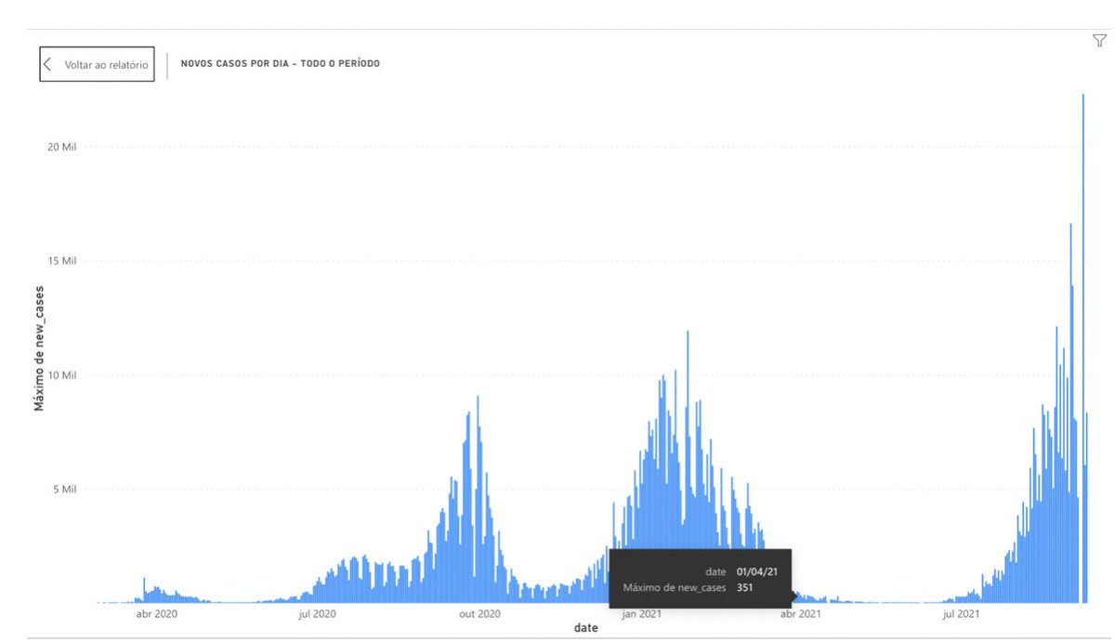Click the 'jul 2021' x-axis label
The height and width of the screenshot is (643, 1115).
[961, 614]
